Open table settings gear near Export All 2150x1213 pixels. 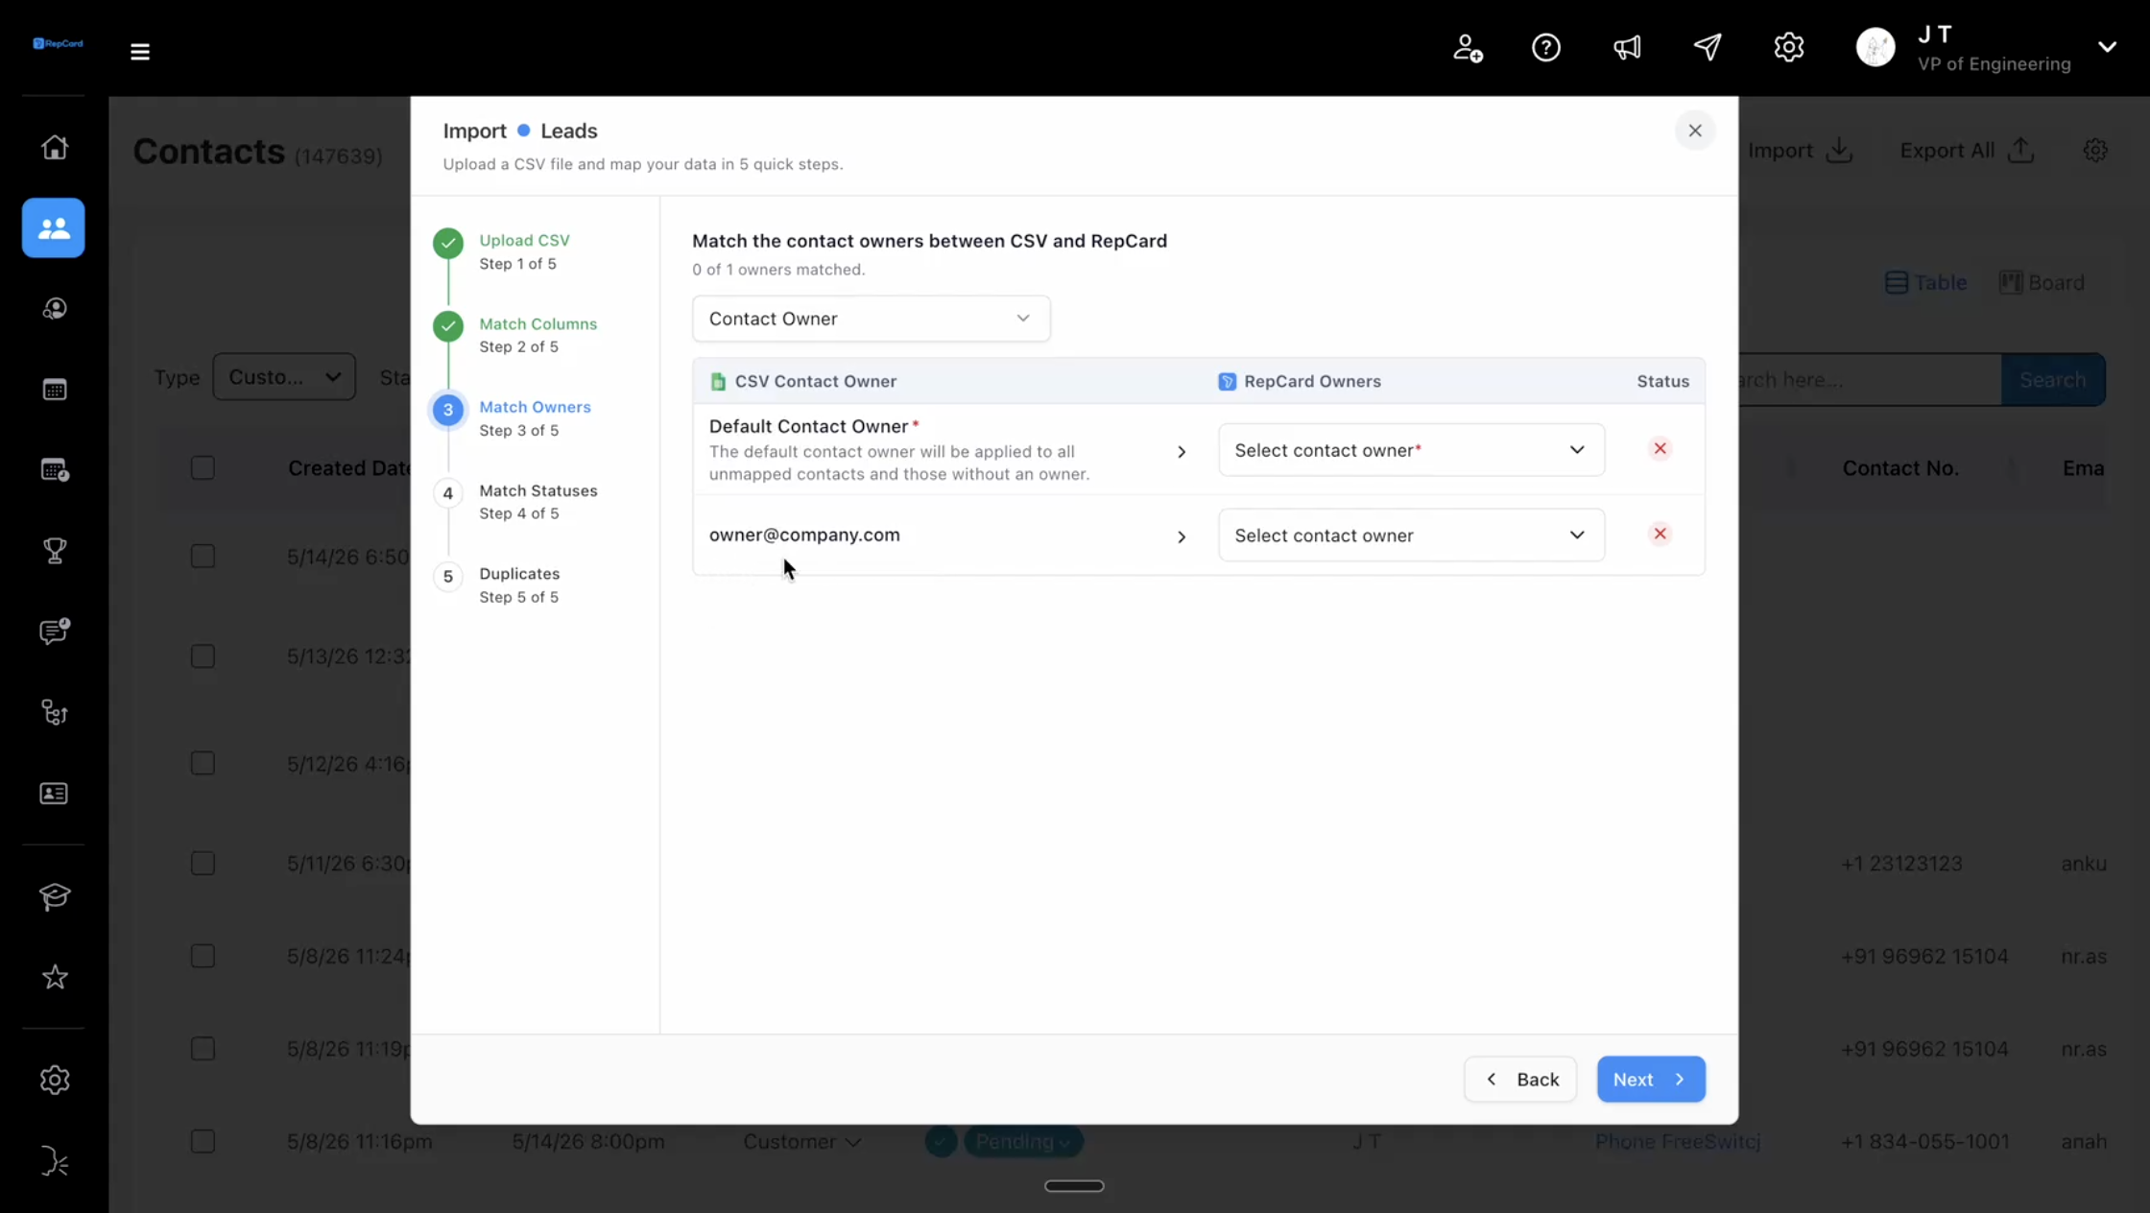click(x=2095, y=151)
